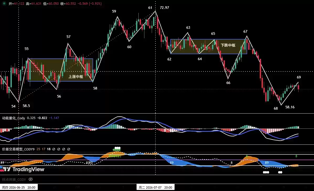The width and height of the screenshot is (314, 191).
Task: Click the 上涨中枢 rectangle label
Action: pyautogui.click(x=76, y=77)
